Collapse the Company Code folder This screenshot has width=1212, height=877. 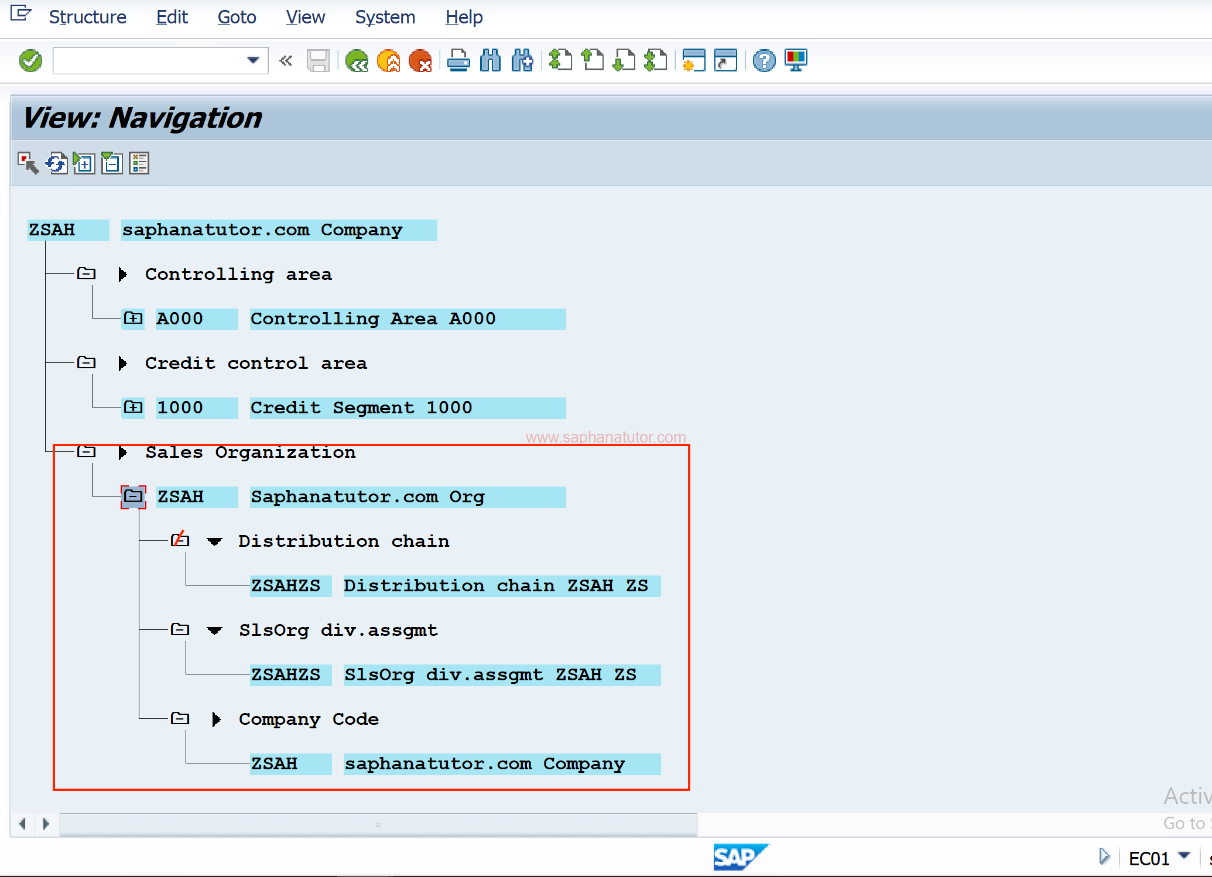[x=180, y=718]
